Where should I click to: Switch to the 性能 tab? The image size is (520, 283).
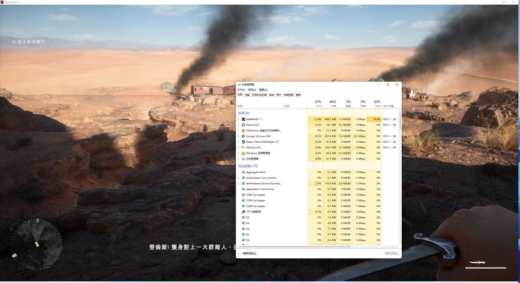coord(247,95)
